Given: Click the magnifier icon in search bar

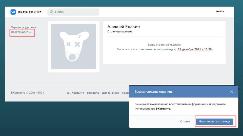Looking at the screenshot, I should [x=52, y=12].
